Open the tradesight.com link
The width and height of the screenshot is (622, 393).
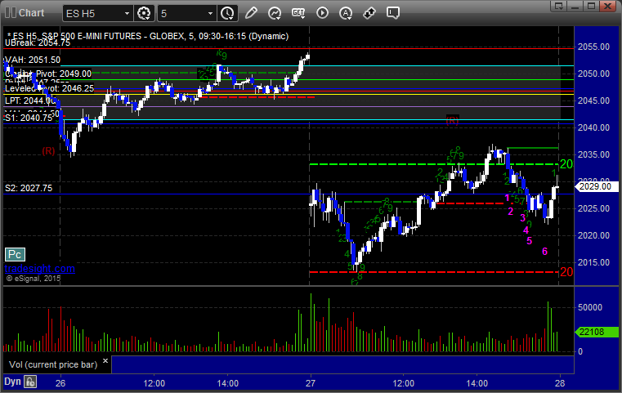point(40,269)
